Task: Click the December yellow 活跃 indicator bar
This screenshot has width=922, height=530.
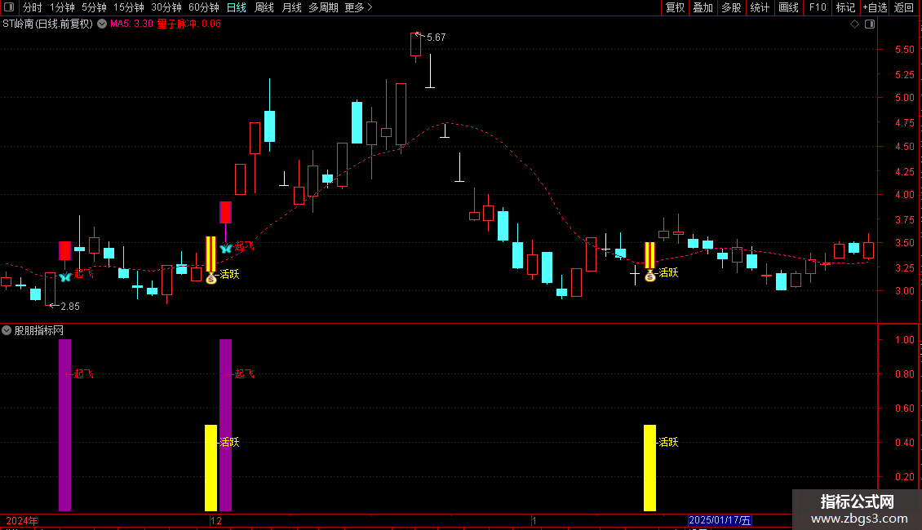Action: (x=211, y=468)
